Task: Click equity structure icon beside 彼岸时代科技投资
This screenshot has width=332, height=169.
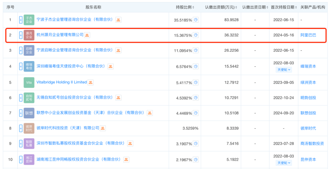Action: pos(103,128)
